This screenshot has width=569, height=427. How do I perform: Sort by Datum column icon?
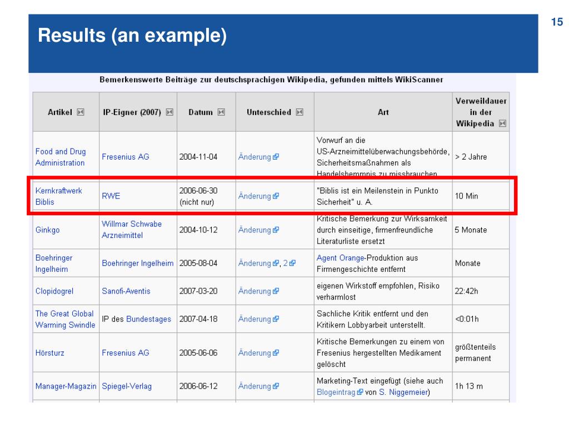click(x=221, y=112)
